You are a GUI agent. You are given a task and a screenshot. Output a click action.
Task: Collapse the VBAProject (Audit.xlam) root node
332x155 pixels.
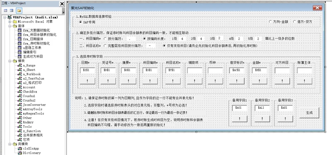(x=5, y=17)
